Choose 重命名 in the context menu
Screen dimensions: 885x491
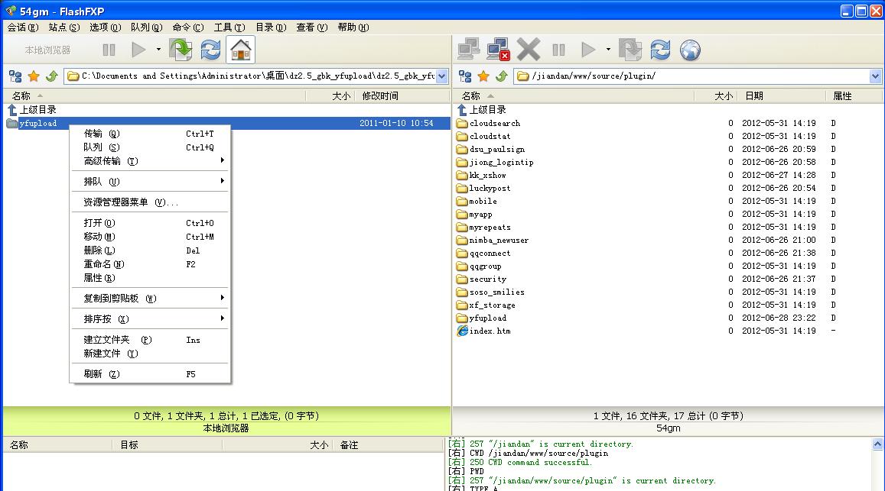click(x=150, y=264)
